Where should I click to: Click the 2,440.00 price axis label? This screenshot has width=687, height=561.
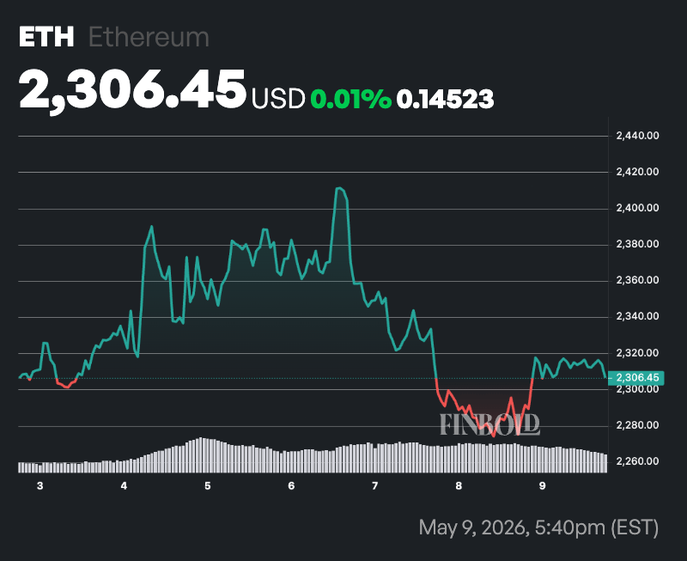click(637, 136)
